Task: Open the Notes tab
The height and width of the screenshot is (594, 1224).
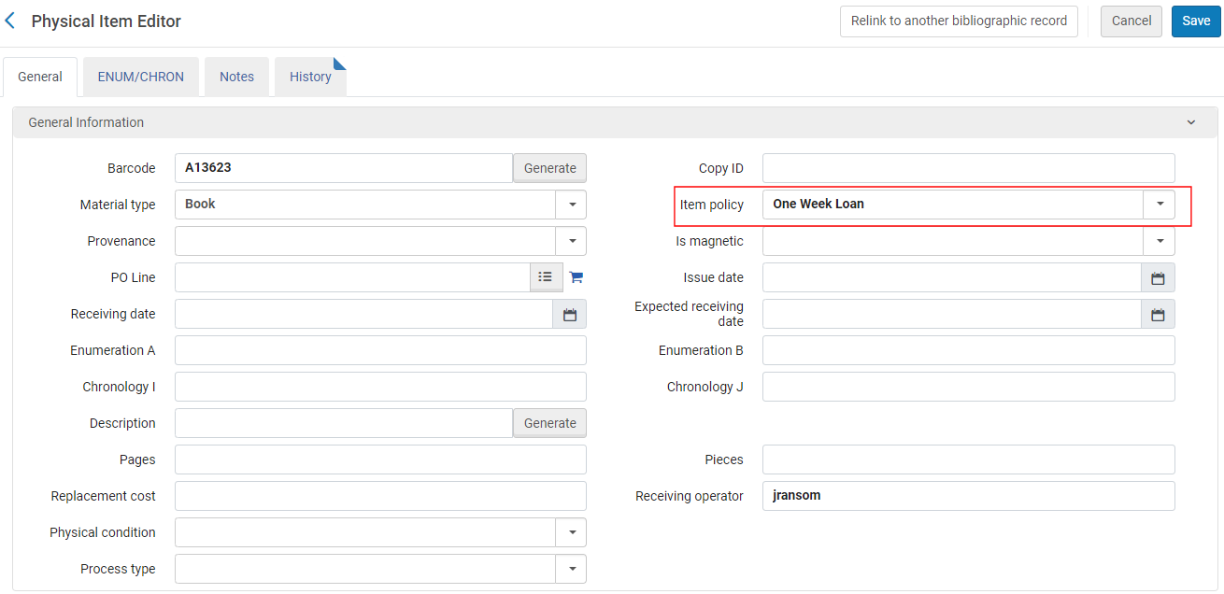Action: tap(236, 78)
